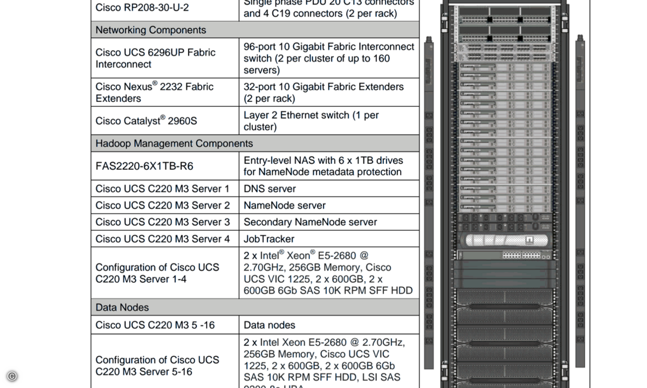This screenshot has width=647, height=388.
Task: Click 'Cisco UCS 6296UP Fabric Interconnect' cell
Action: click(x=165, y=58)
